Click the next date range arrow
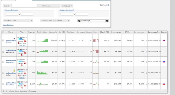The image size is (175, 95). 107,21
